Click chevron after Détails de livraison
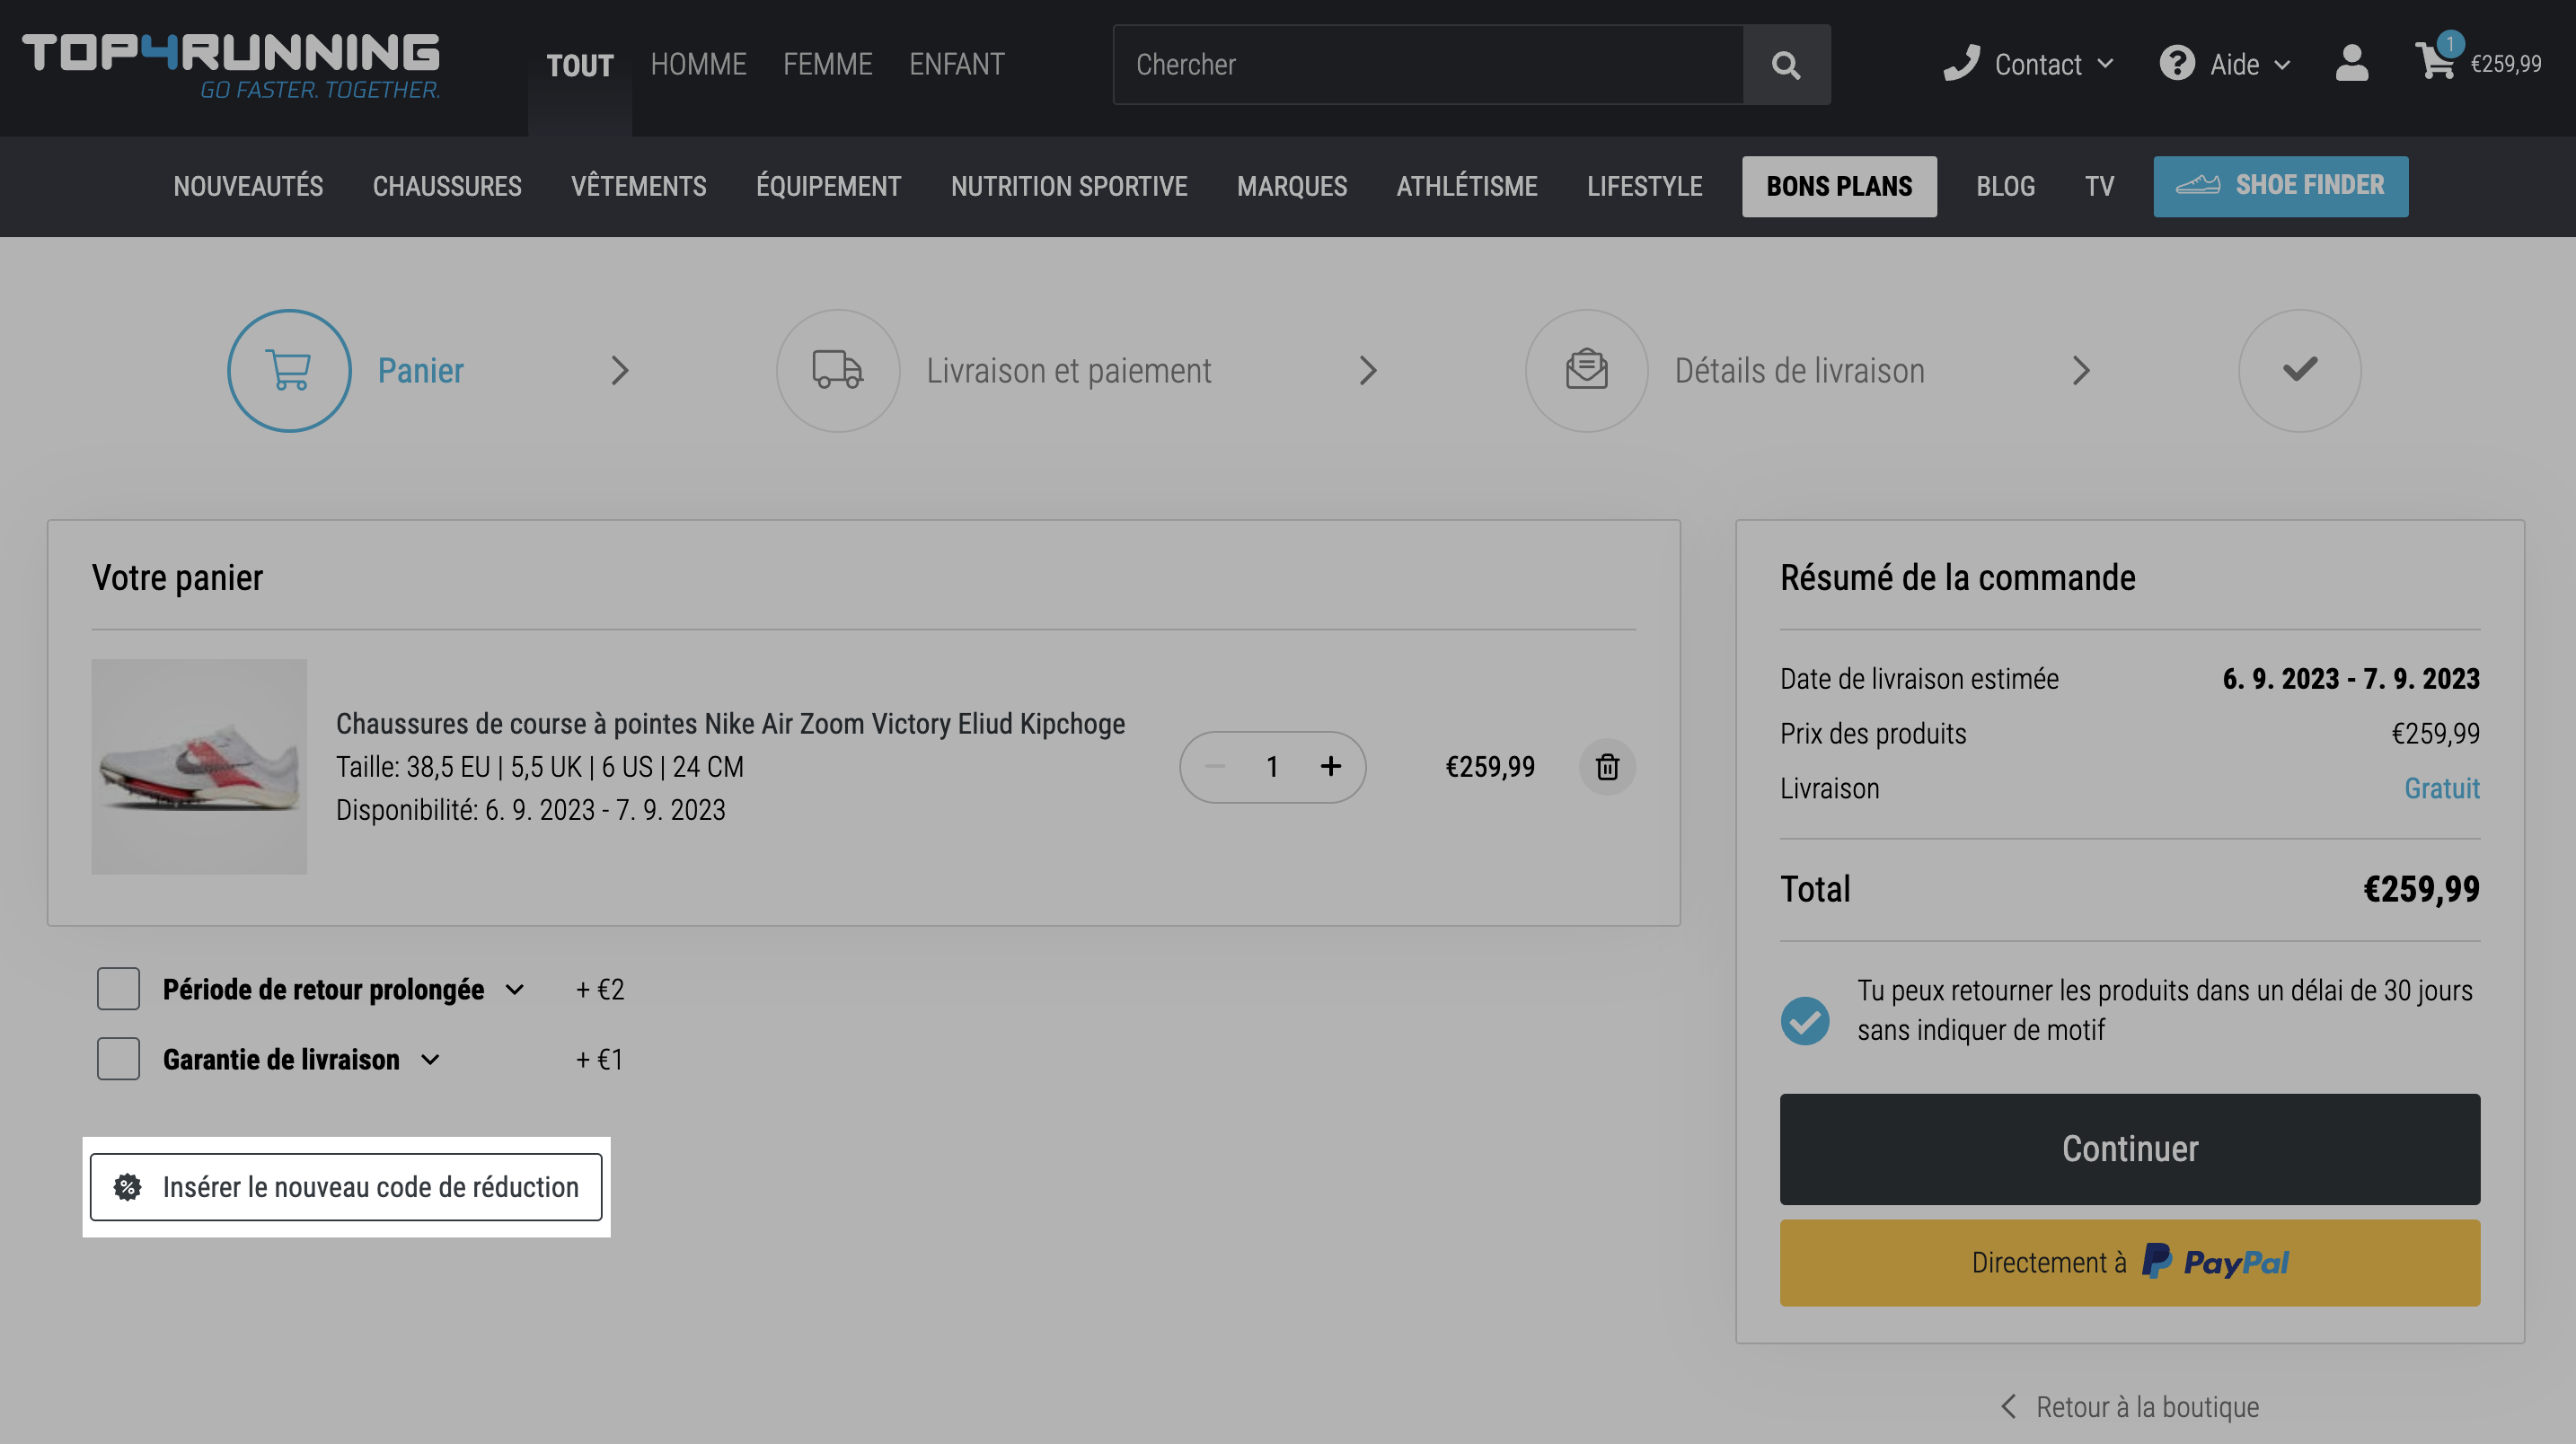The height and width of the screenshot is (1444, 2576). coord(2081,371)
